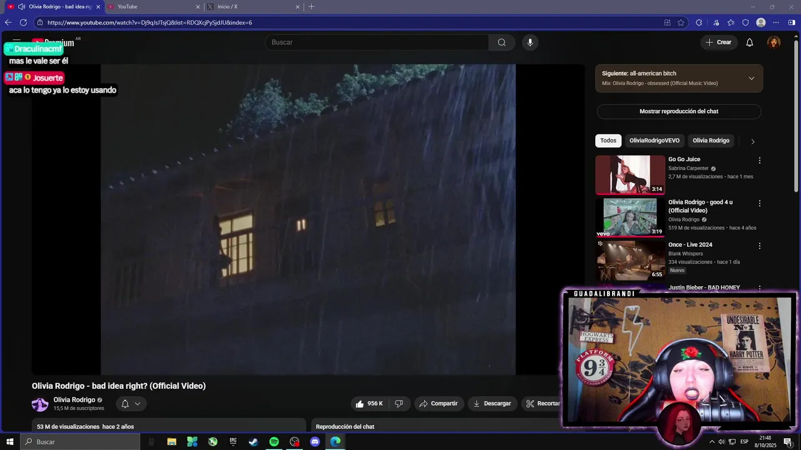This screenshot has height=450, width=801.
Task: Show hidden system tray icons
Action: pos(712,442)
